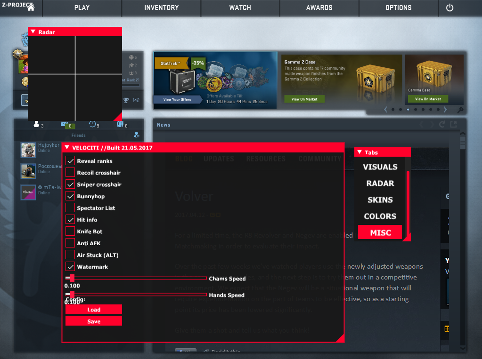482x359 pixels.
Task: Click the trophy icon beside 142
Action: click(x=126, y=100)
